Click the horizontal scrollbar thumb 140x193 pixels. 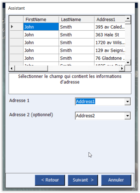pos(31,68)
